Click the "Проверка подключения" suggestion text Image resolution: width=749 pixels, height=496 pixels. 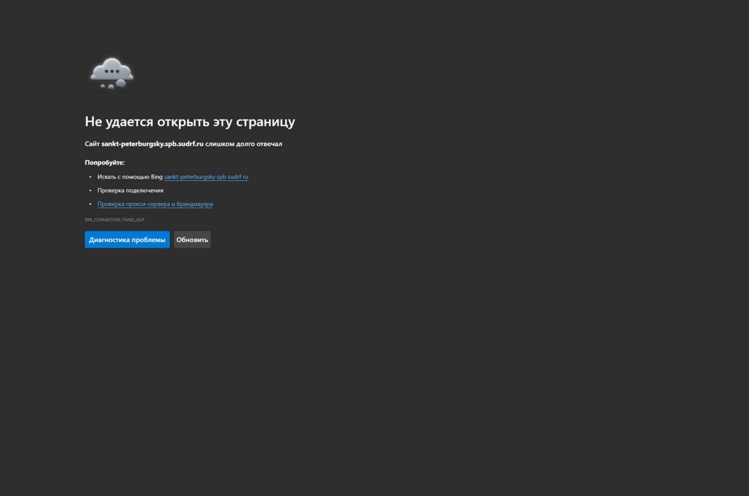click(130, 190)
